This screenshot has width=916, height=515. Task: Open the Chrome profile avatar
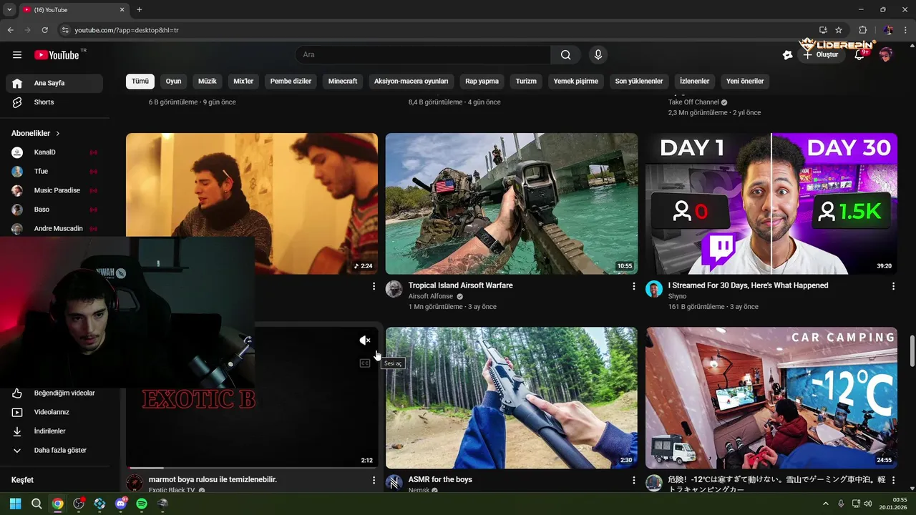coord(888,30)
